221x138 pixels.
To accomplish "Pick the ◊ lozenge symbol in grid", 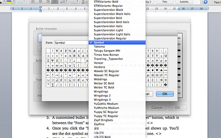I will [x=153, y=80].
